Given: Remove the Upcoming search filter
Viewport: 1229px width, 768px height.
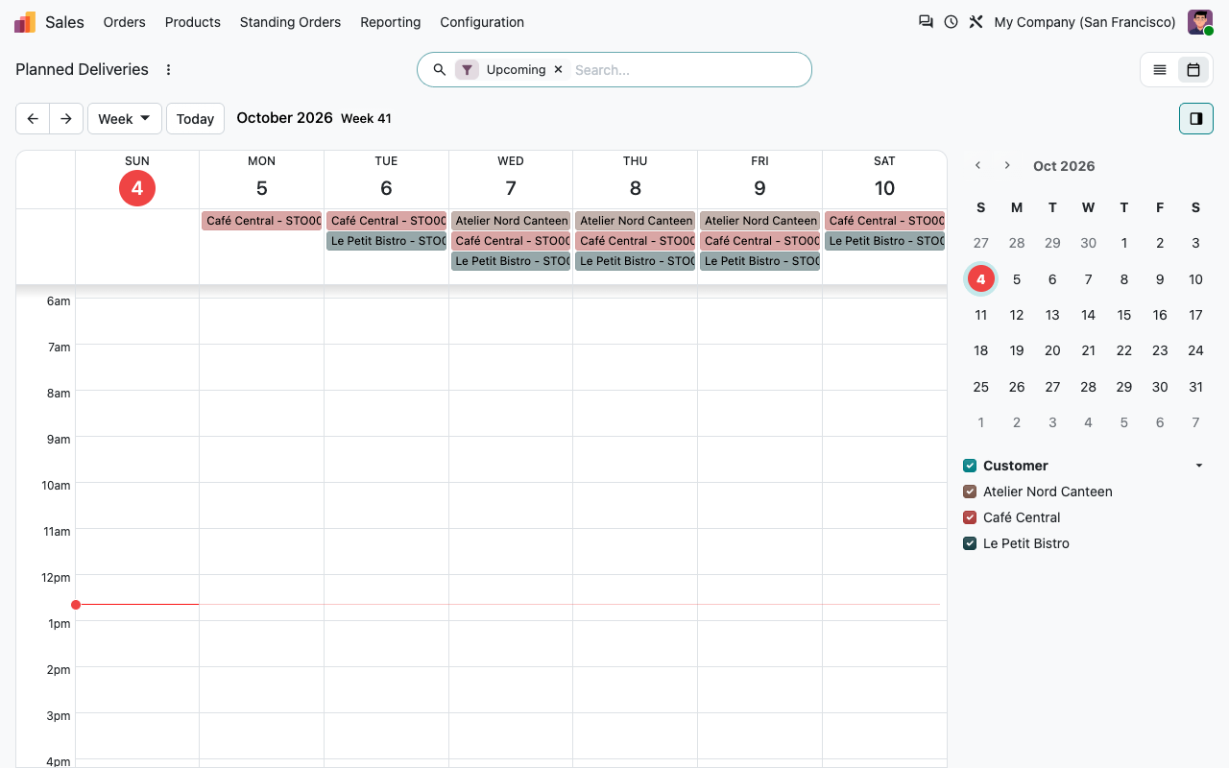Looking at the screenshot, I should (x=558, y=70).
